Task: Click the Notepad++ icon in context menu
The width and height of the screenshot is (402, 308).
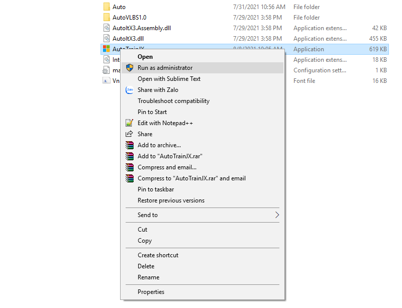Action: [x=129, y=123]
